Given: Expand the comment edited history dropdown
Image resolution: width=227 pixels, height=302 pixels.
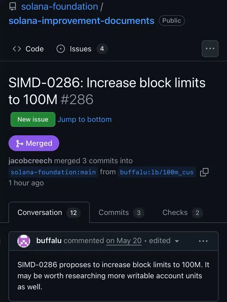Looking at the screenshot, I should [177, 241].
